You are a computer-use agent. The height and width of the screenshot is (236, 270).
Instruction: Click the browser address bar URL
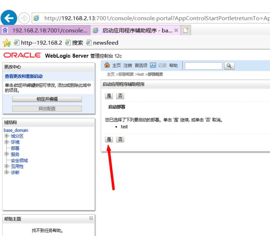pyautogui.click(x=157, y=18)
